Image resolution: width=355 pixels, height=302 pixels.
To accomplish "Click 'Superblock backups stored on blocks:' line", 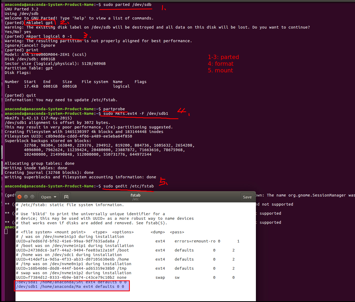I will tap(48, 141).
